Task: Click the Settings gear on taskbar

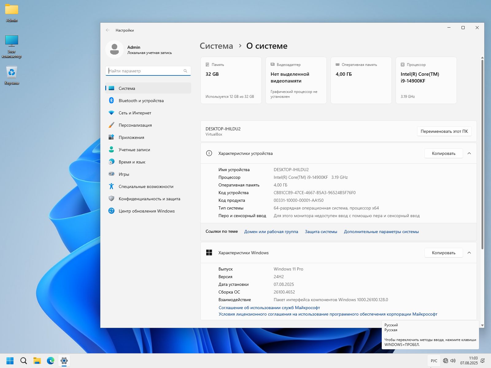Action: 64,361
